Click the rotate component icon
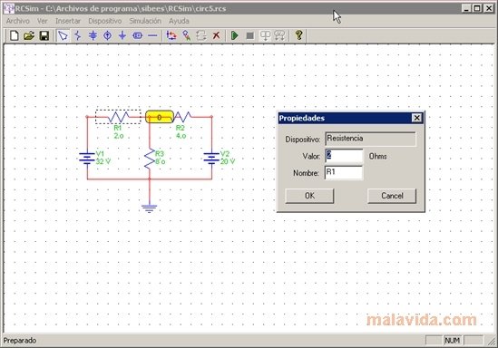Screen dimensions: 498x348 (171, 35)
